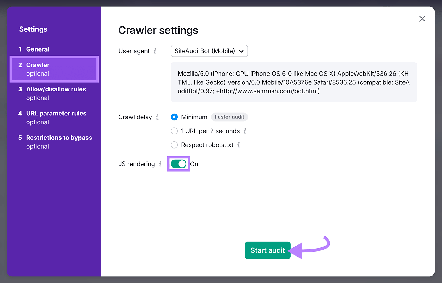Show the JS rendering info tooltip
The image size is (442, 283).
[x=161, y=164]
